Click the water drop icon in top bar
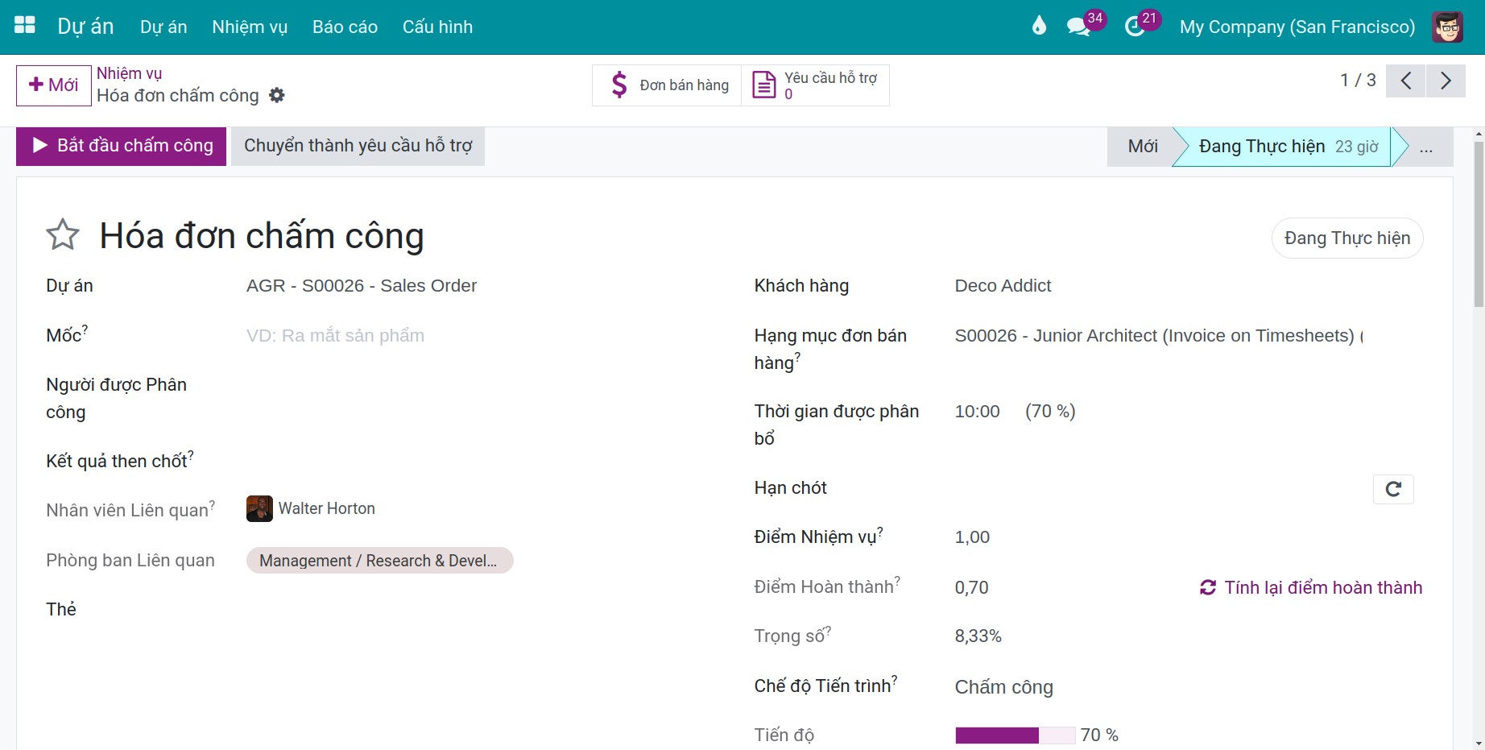1485x750 pixels. (x=1039, y=26)
